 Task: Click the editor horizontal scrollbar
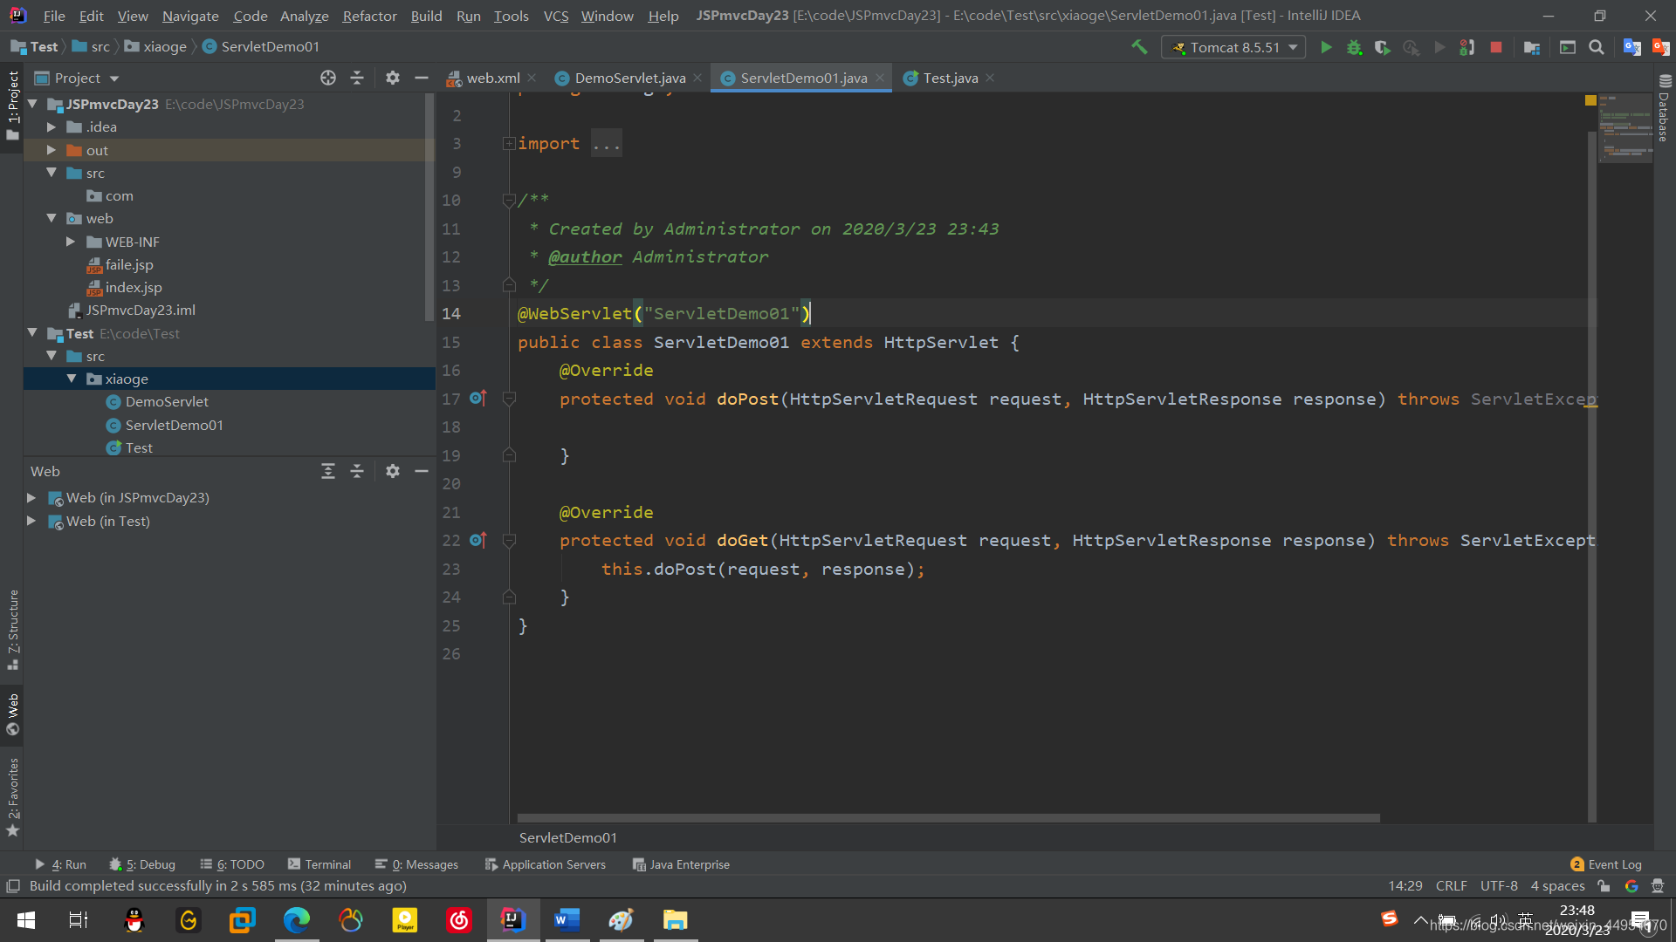[x=948, y=818]
